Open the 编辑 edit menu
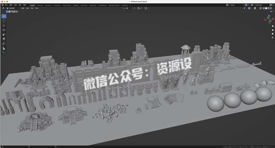275x148 pixels. pyautogui.click(x=11, y=5)
